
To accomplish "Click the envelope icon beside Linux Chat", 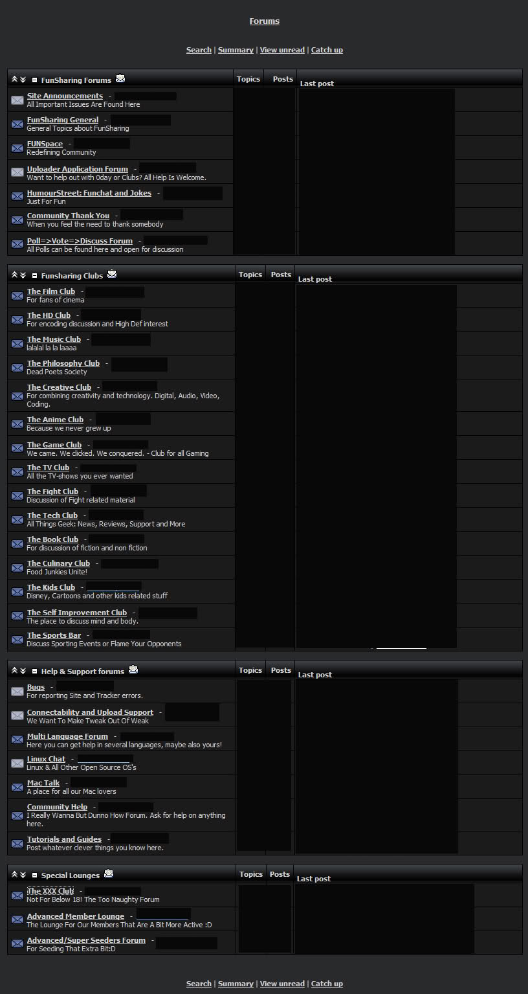I will (x=17, y=763).
